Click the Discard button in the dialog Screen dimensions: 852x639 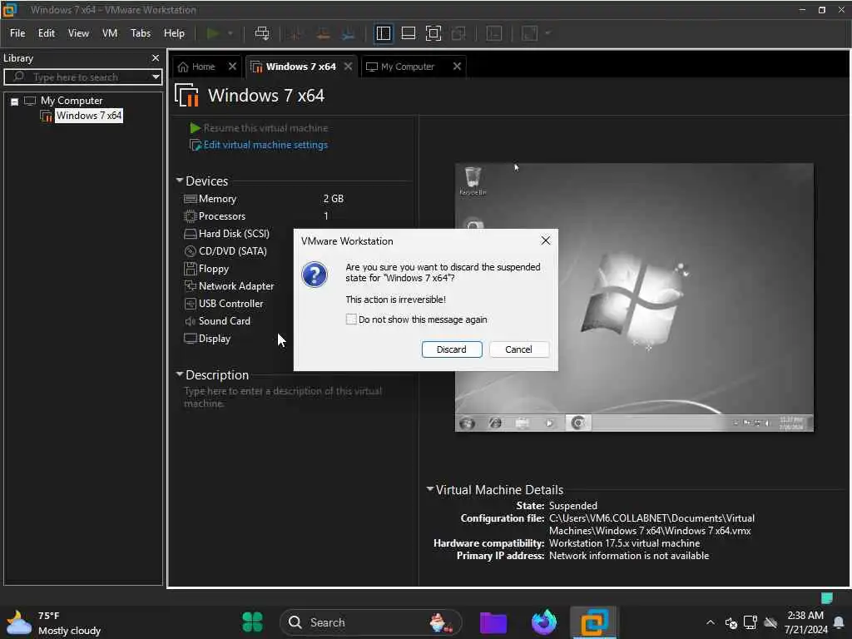(452, 349)
